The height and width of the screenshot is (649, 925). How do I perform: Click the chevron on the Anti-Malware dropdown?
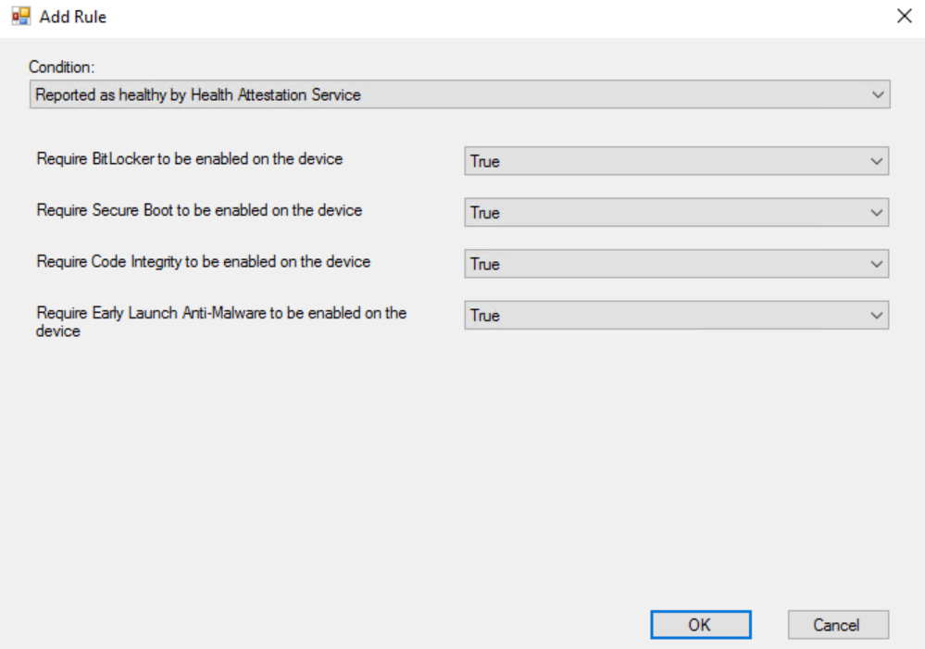coord(877,315)
